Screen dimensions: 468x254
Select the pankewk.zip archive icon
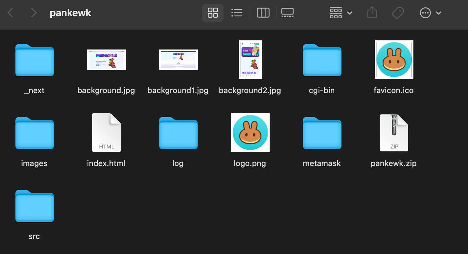pyautogui.click(x=394, y=133)
